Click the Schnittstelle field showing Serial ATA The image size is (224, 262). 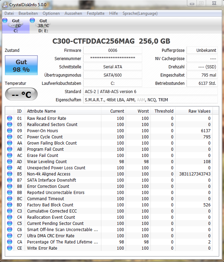113,67
